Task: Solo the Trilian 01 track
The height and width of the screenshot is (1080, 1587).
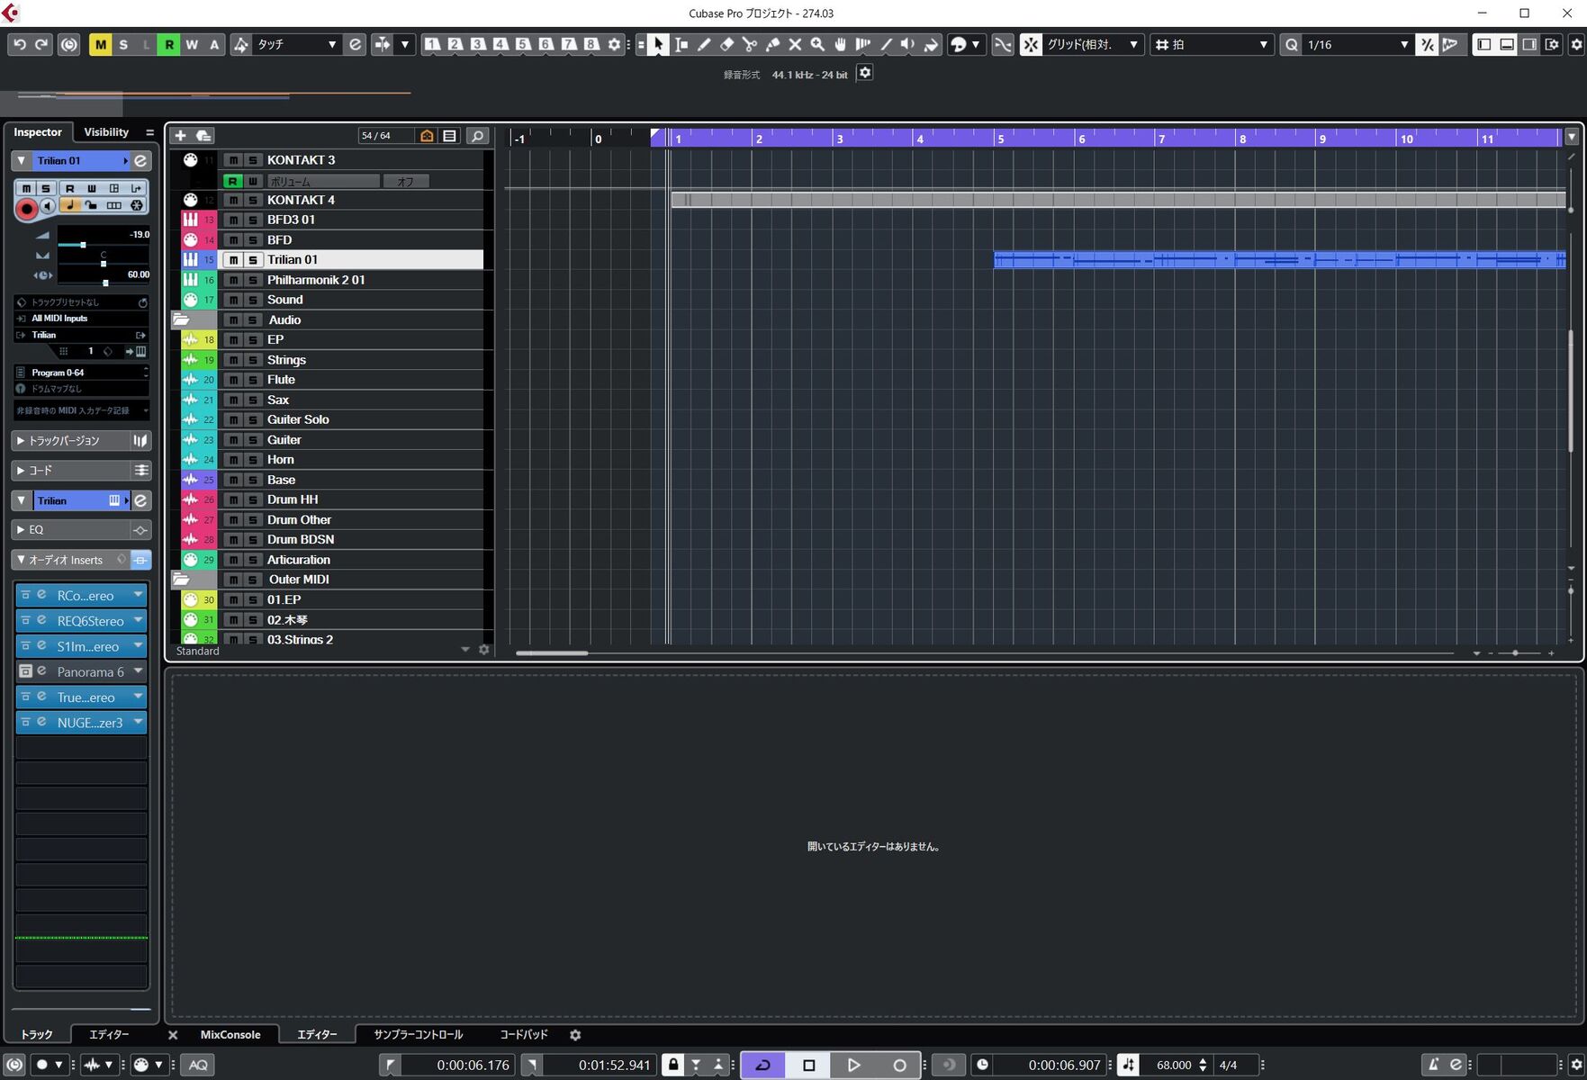Action: point(253,260)
